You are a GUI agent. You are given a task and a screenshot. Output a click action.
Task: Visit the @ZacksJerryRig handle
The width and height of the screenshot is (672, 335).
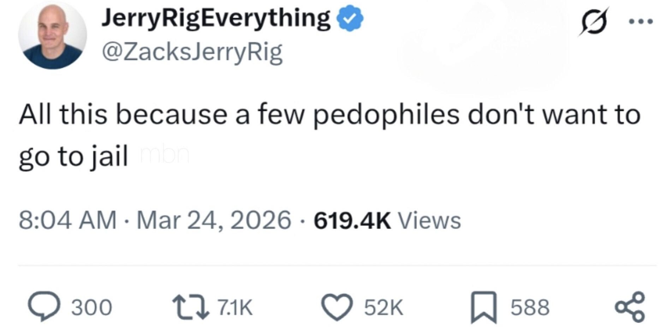tap(192, 52)
